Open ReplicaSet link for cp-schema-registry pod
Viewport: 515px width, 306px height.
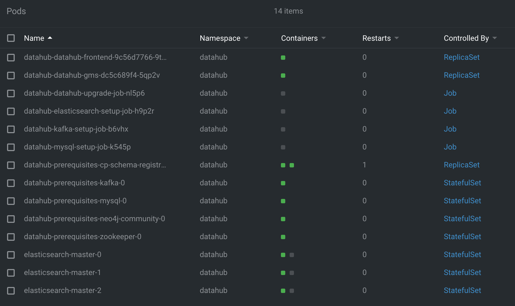pos(462,165)
